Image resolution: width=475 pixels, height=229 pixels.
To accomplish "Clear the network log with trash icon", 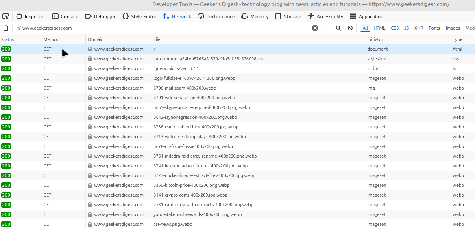I will pyautogui.click(x=6, y=28).
